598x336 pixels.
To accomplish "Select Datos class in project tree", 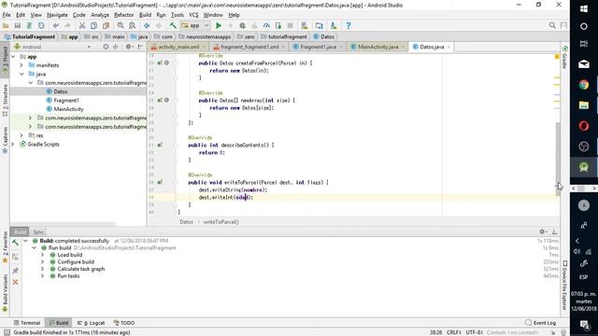I will [x=60, y=91].
